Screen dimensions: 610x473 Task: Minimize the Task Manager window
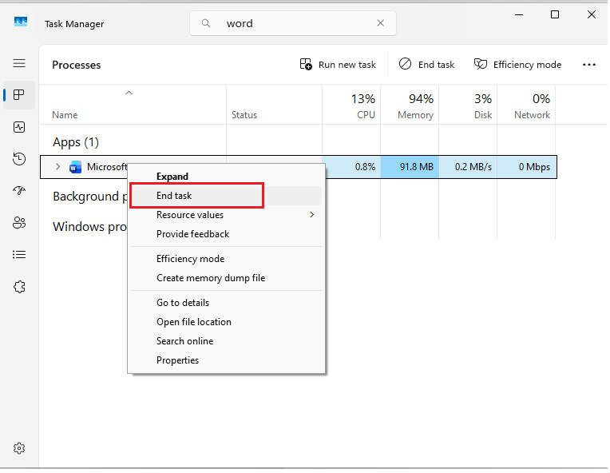(x=518, y=15)
